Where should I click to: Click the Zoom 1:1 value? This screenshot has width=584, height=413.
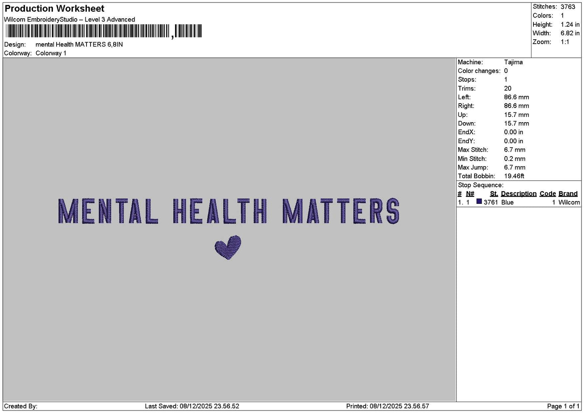[x=565, y=42]
